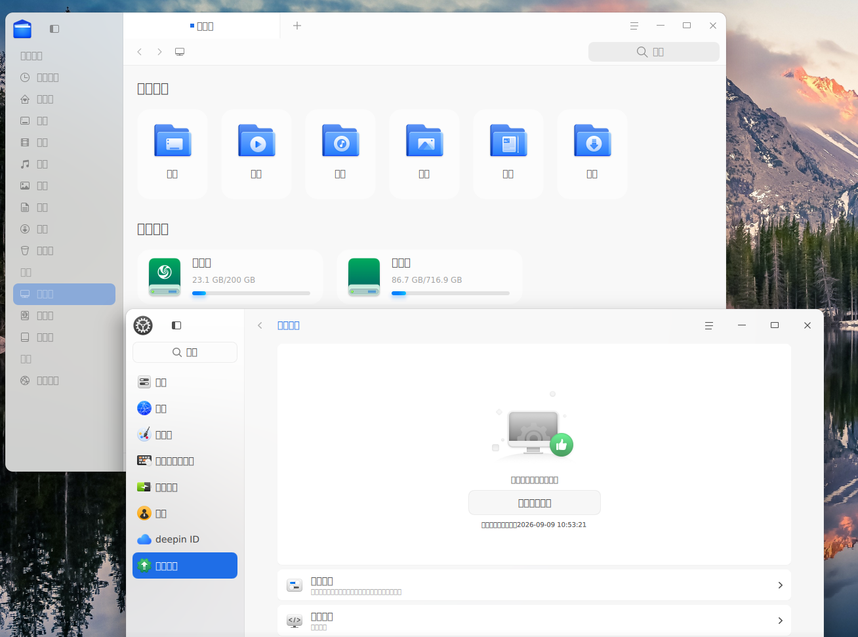
Task: Open the blue globe network settings item
Action: pyautogui.click(x=185, y=408)
